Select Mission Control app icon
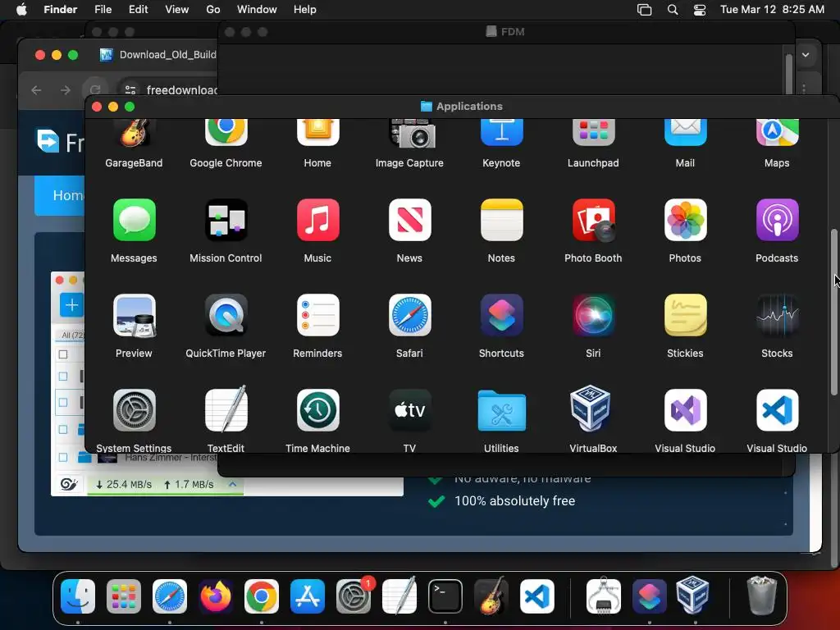This screenshot has height=630, width=840. (x=226, y=220)
